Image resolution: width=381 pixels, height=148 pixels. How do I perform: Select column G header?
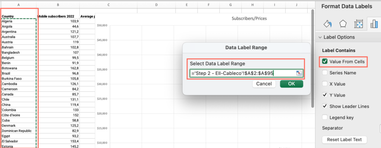(x=231, y=4)
